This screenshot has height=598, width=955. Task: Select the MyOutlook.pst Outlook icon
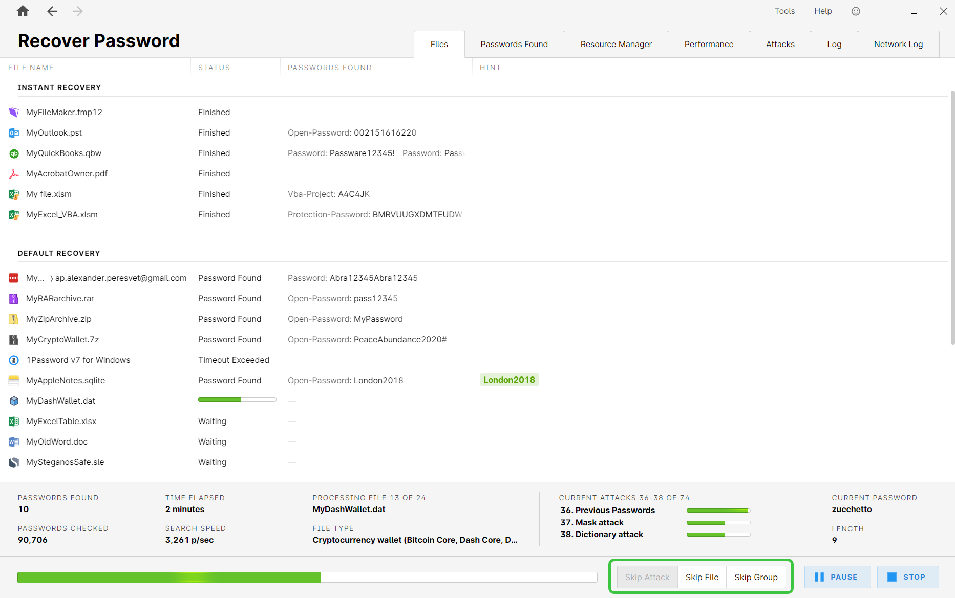tap(14, 132)
